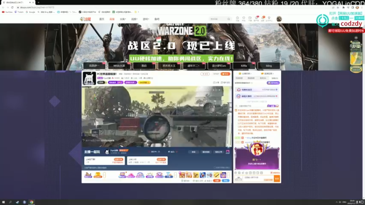Screen dimensions: 365x205
Task: Switch to the last chat panel sub-tab
Action: (x=275, y=78)
